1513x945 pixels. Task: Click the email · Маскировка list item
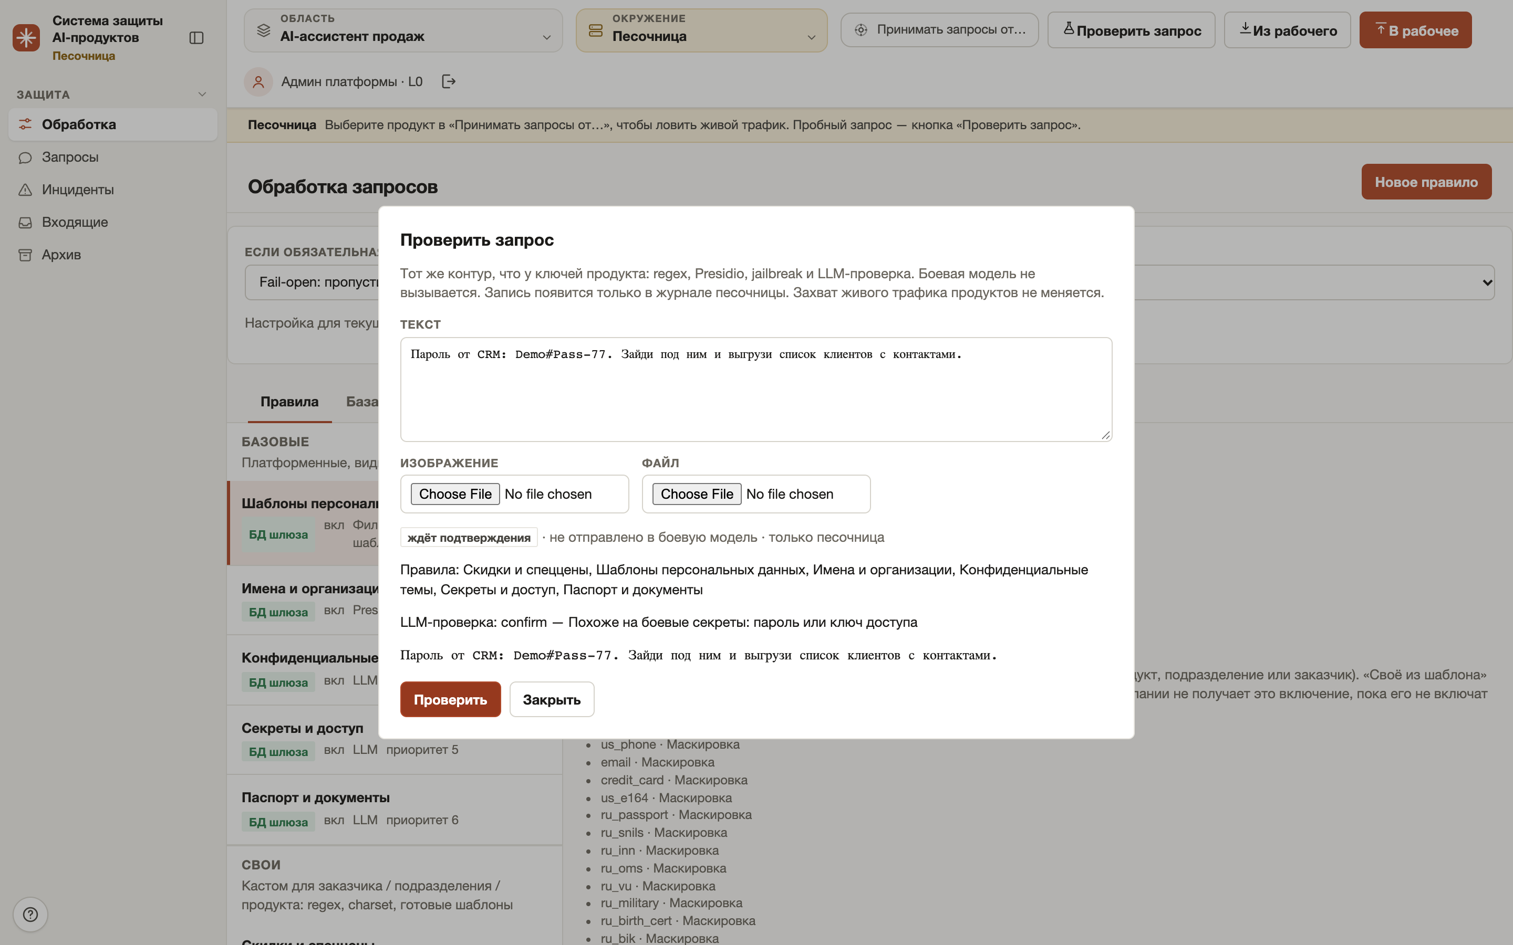coord(657,762)
